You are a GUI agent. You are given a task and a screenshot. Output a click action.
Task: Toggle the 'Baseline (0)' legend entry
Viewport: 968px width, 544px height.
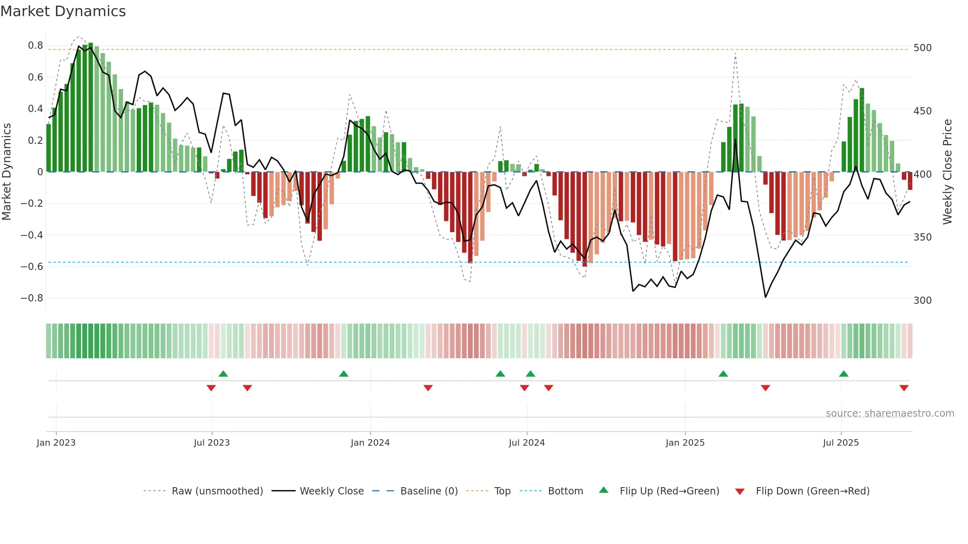click(x=429, y=491)
